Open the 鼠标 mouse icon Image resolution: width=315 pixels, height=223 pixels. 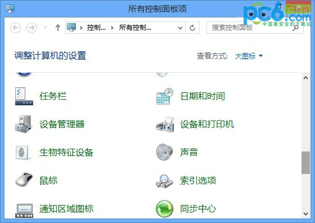click(24, 180)
